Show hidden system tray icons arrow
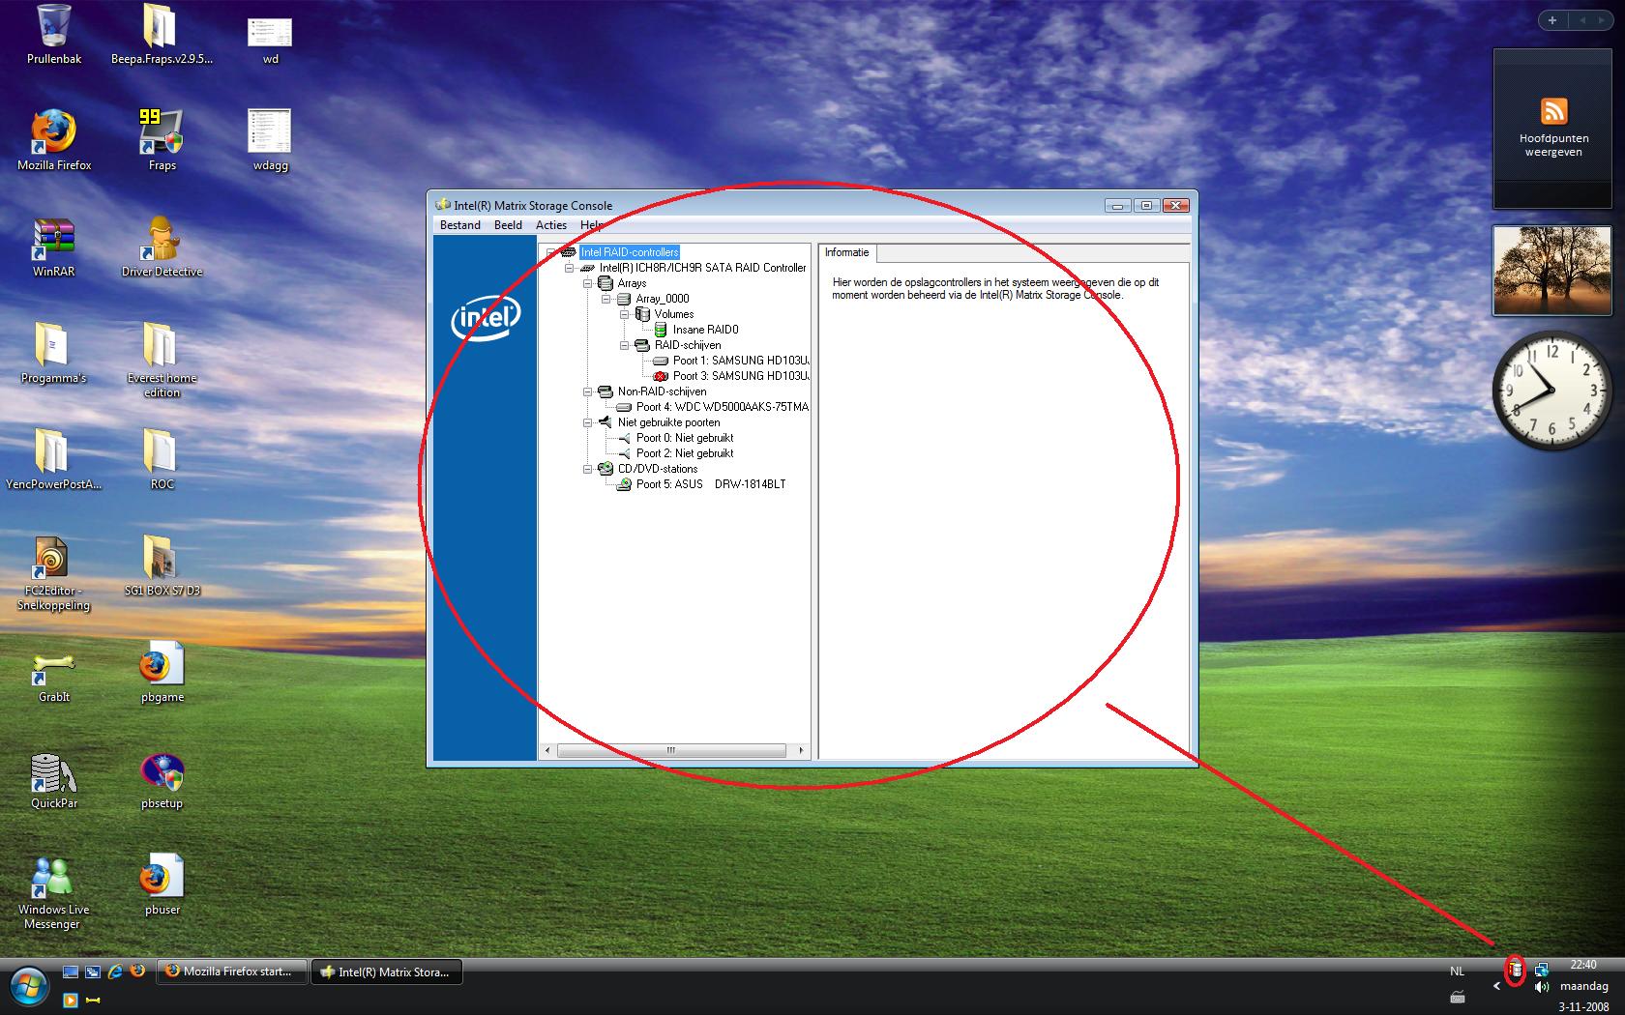Image resolution: width=1625 pixels, height=1015 pixels. (x=1496, y=987)
